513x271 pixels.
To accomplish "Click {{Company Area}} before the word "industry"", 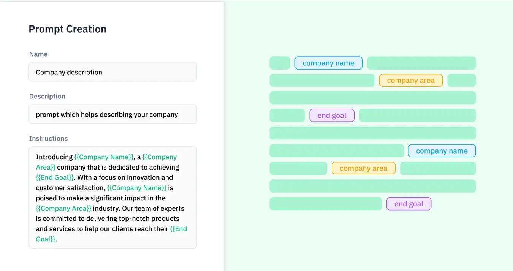I will pos(63,208).
